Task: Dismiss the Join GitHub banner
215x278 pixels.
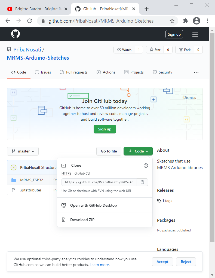Action: tap(189, 97)
